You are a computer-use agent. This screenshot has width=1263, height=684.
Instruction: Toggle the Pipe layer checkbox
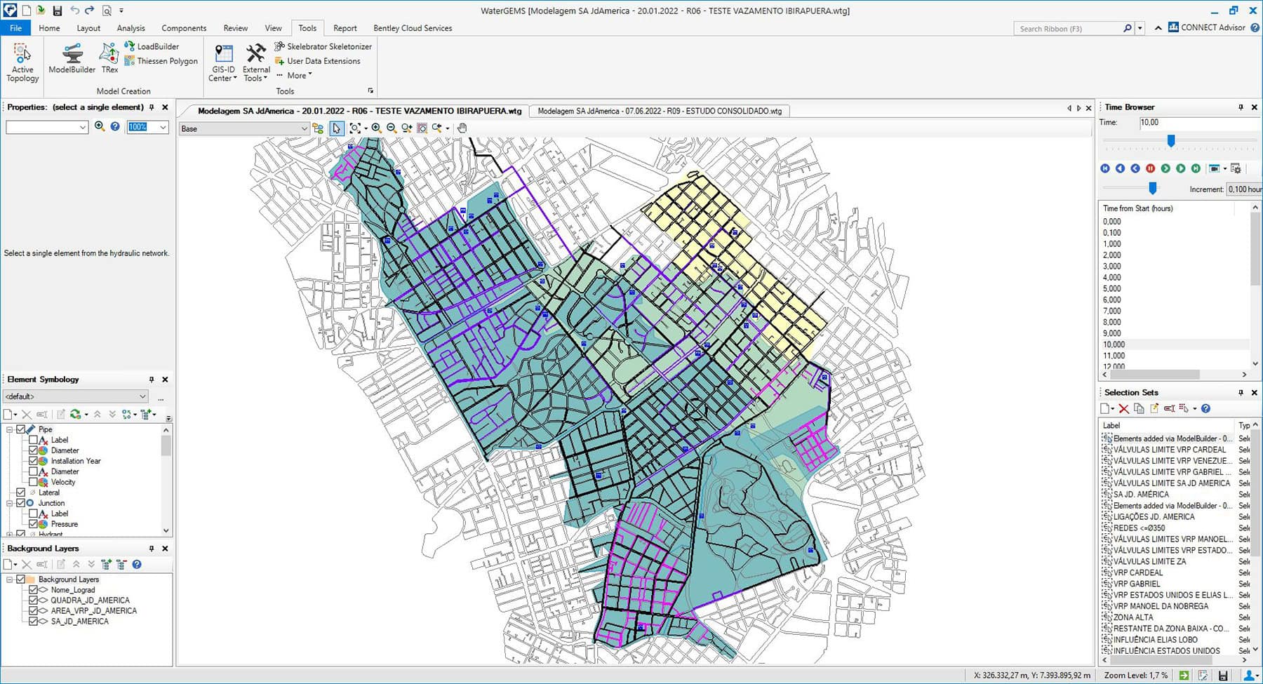point(20,429)
